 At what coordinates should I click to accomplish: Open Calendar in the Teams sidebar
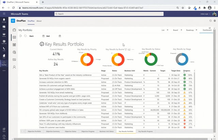[4, 42]
